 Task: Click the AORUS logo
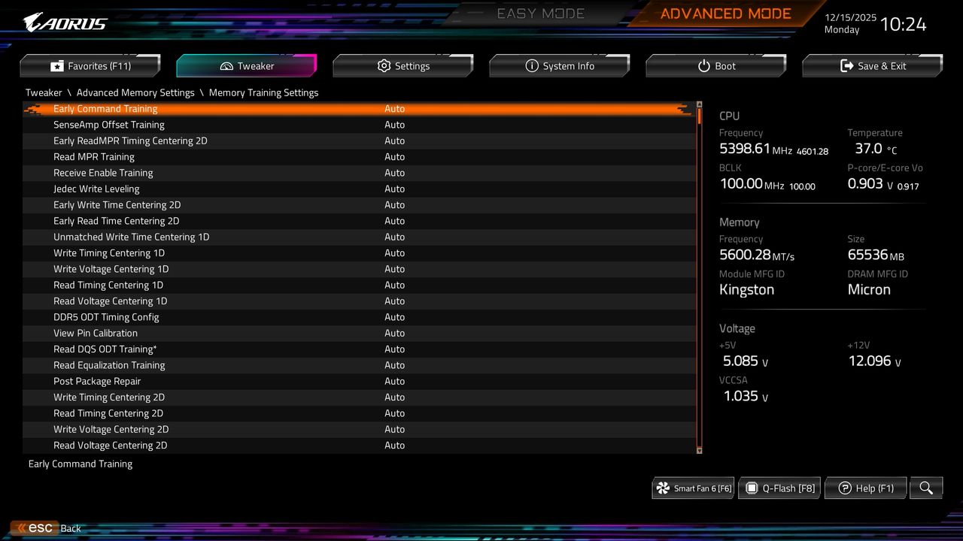tap(64, 21)
